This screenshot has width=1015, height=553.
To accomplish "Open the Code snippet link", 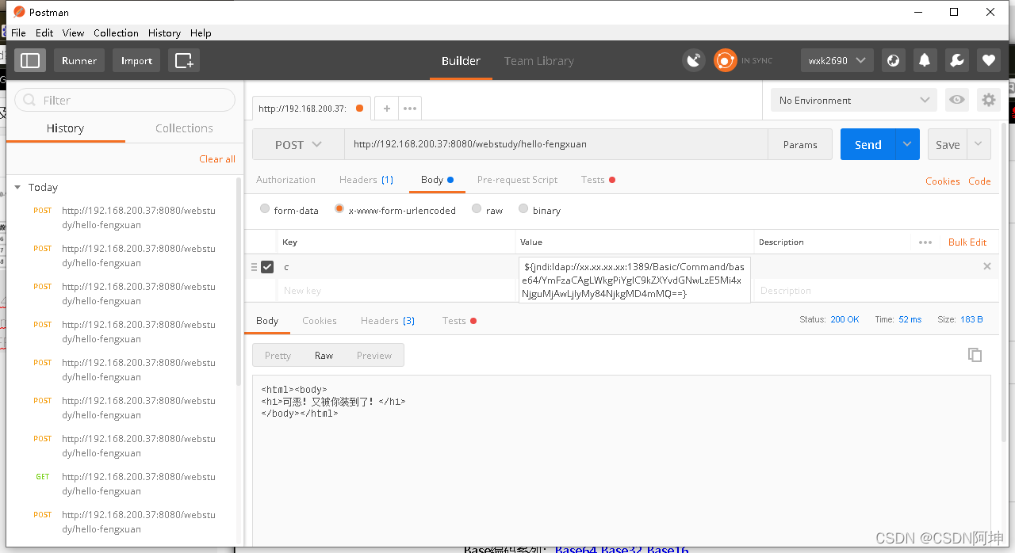I will [x=979, y=181].
